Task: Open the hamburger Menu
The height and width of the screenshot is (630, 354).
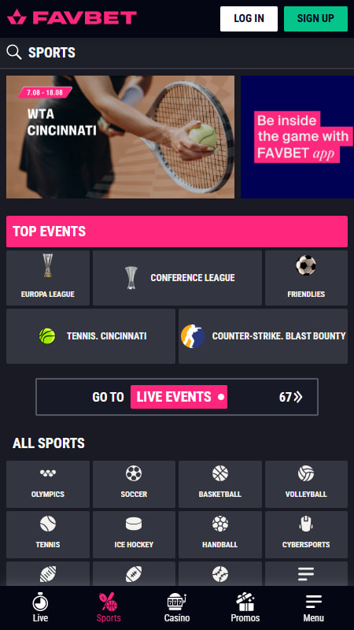Action: [313, 608]
